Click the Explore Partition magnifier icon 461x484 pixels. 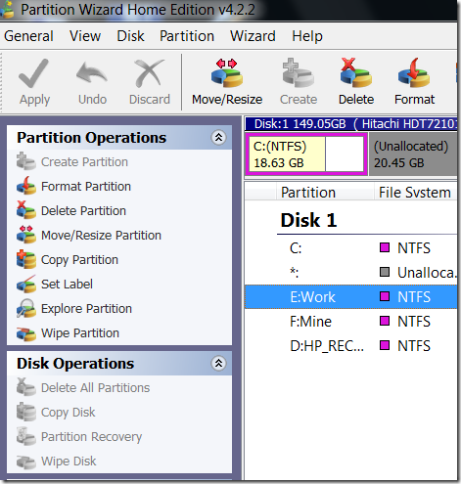point(25,308)
